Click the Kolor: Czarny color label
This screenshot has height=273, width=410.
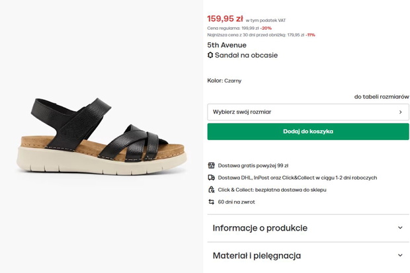(x=224, y=81)
